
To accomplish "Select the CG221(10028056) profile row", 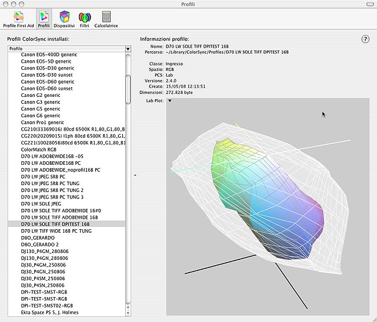I will click(67, 143).
